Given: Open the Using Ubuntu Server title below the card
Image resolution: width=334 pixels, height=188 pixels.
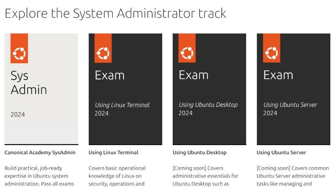Looking at the screenshot, I should coord(281,152).
